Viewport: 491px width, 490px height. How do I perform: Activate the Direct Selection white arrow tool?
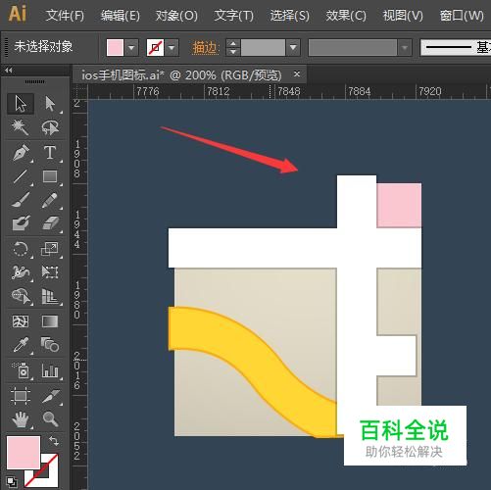pyautogui.click(x=50, y=104)
